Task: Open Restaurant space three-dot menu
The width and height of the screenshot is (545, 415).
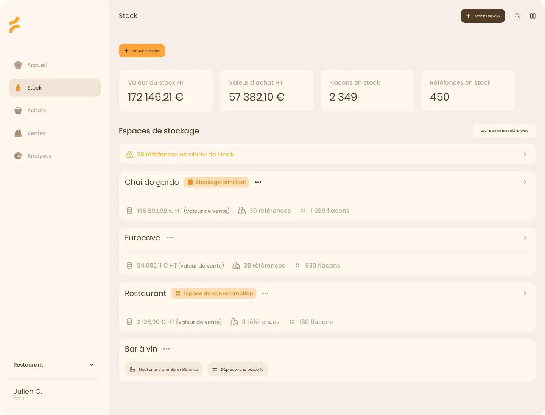Action: coord(265,293)
